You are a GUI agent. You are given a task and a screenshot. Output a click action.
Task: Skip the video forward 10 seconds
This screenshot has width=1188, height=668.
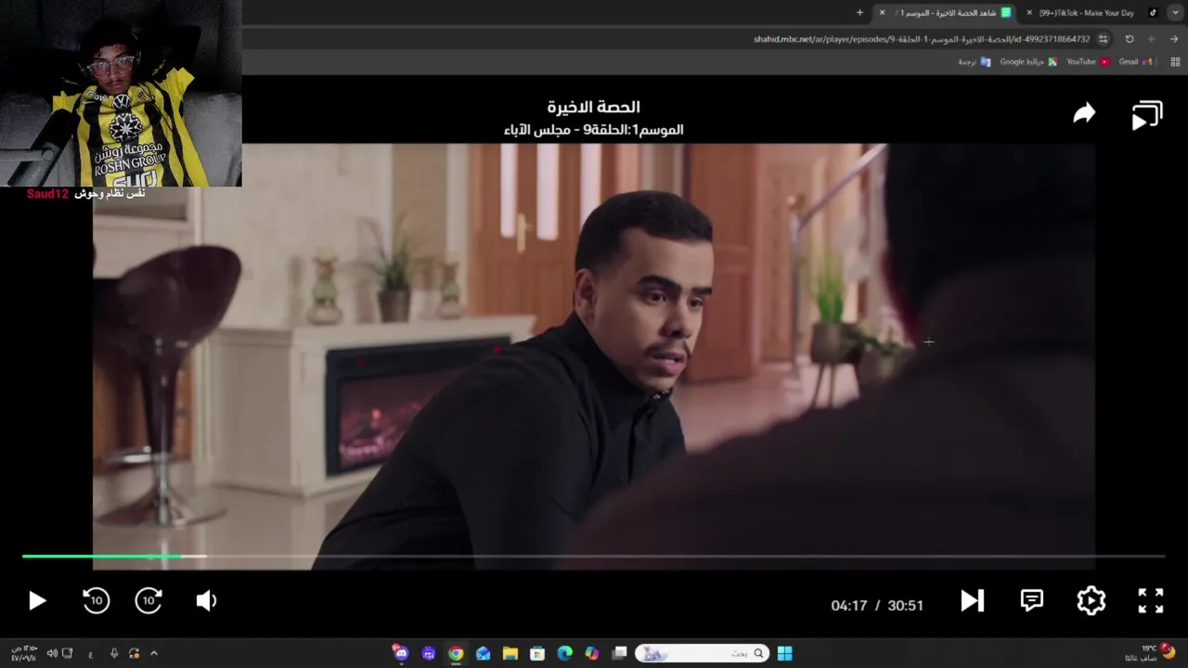149,601
